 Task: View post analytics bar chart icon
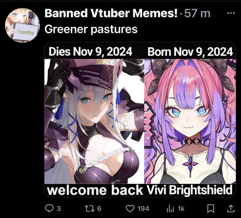[170, 209]
